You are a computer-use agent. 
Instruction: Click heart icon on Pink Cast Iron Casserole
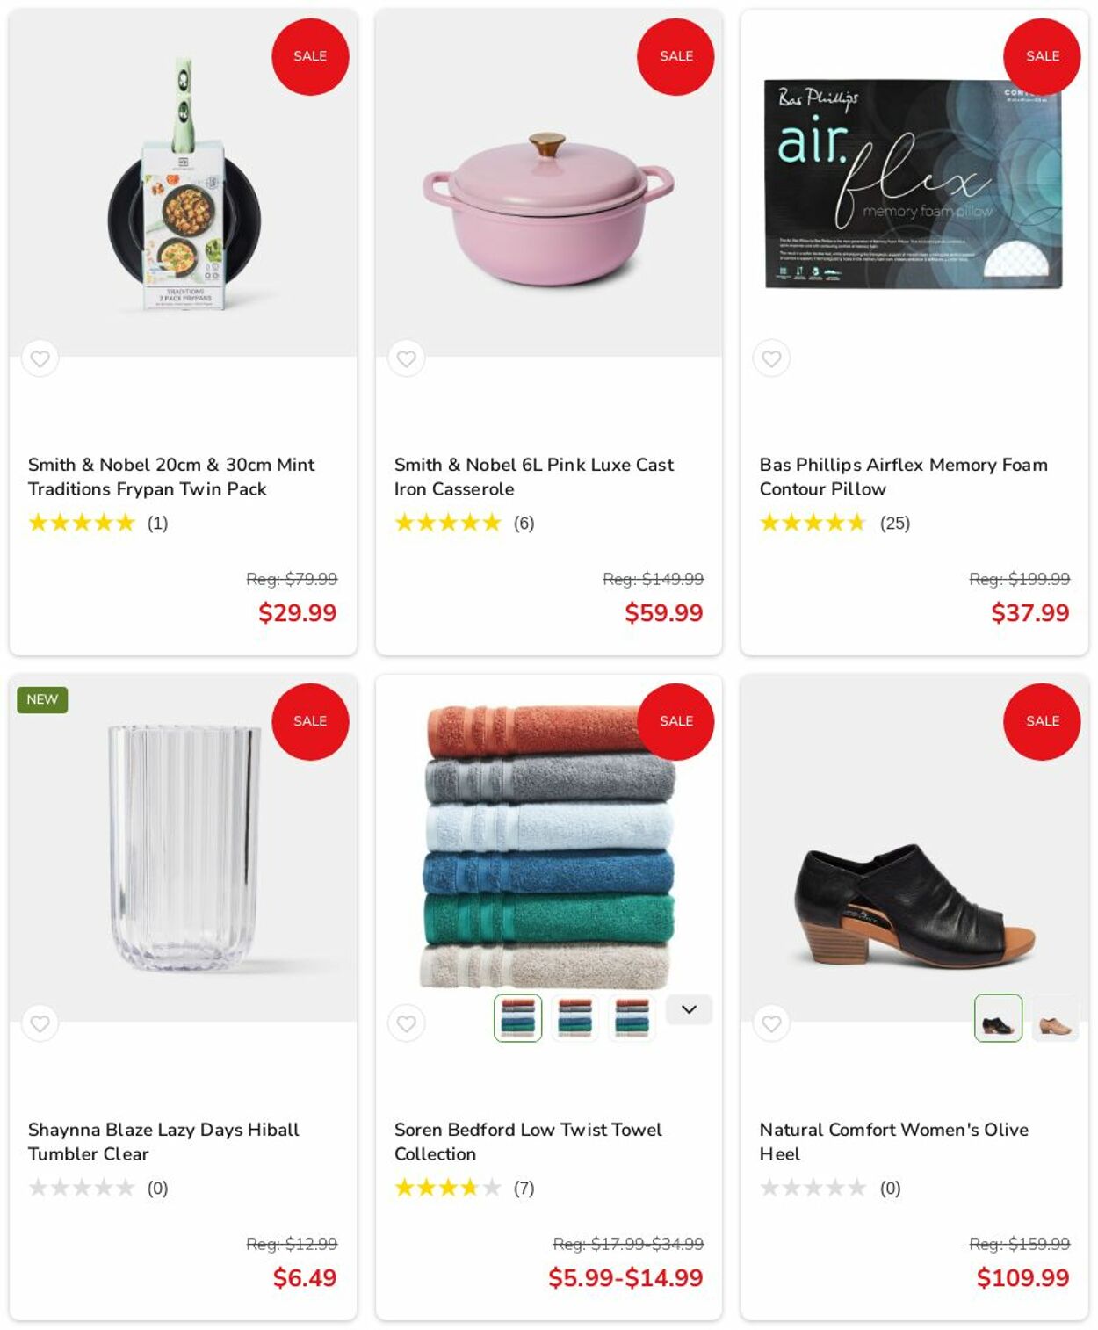pos(406,358)
